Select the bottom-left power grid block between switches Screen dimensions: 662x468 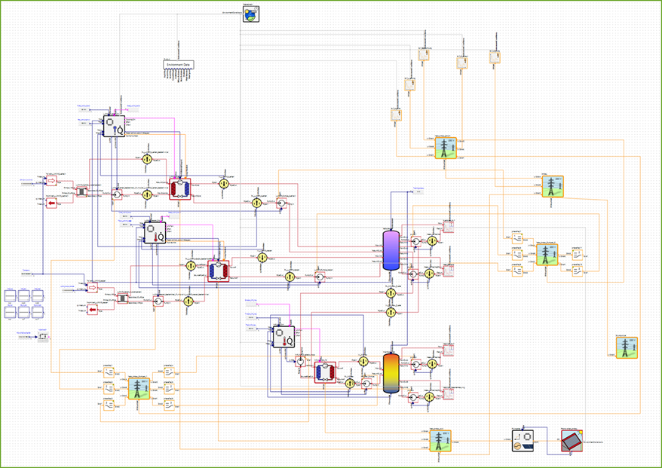139,389
